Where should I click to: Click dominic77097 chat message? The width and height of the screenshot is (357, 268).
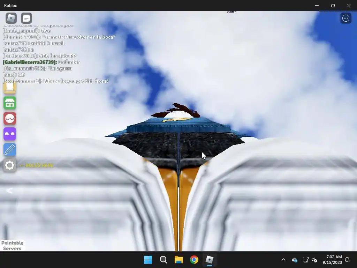(59, 37)
